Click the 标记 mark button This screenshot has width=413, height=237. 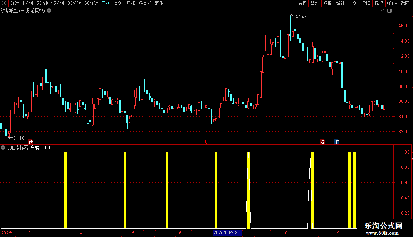[x=379, y=3]
